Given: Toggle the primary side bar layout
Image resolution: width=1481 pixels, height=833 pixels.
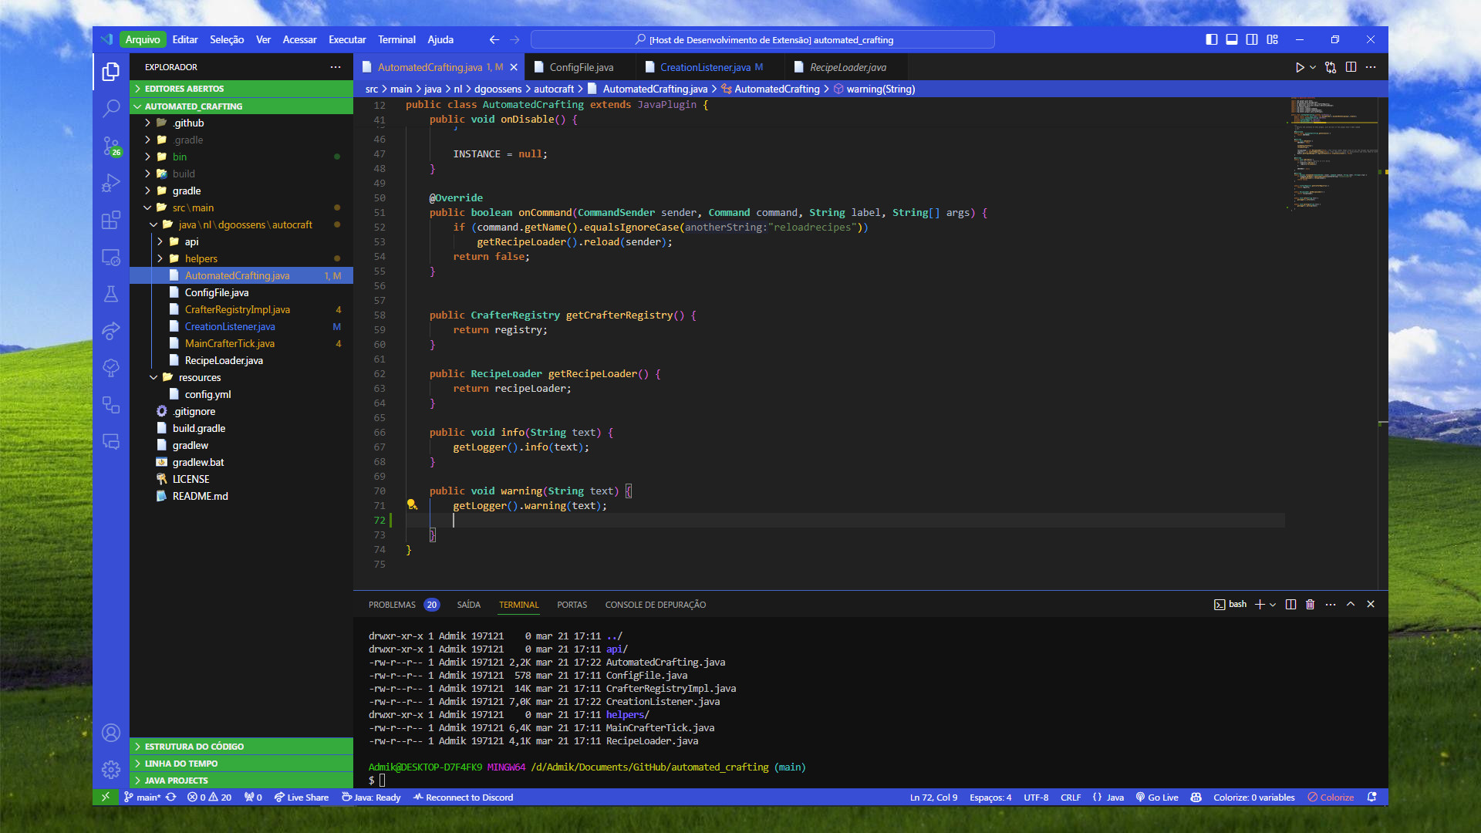Looking at the screenshot, I should coord(1212,39).
